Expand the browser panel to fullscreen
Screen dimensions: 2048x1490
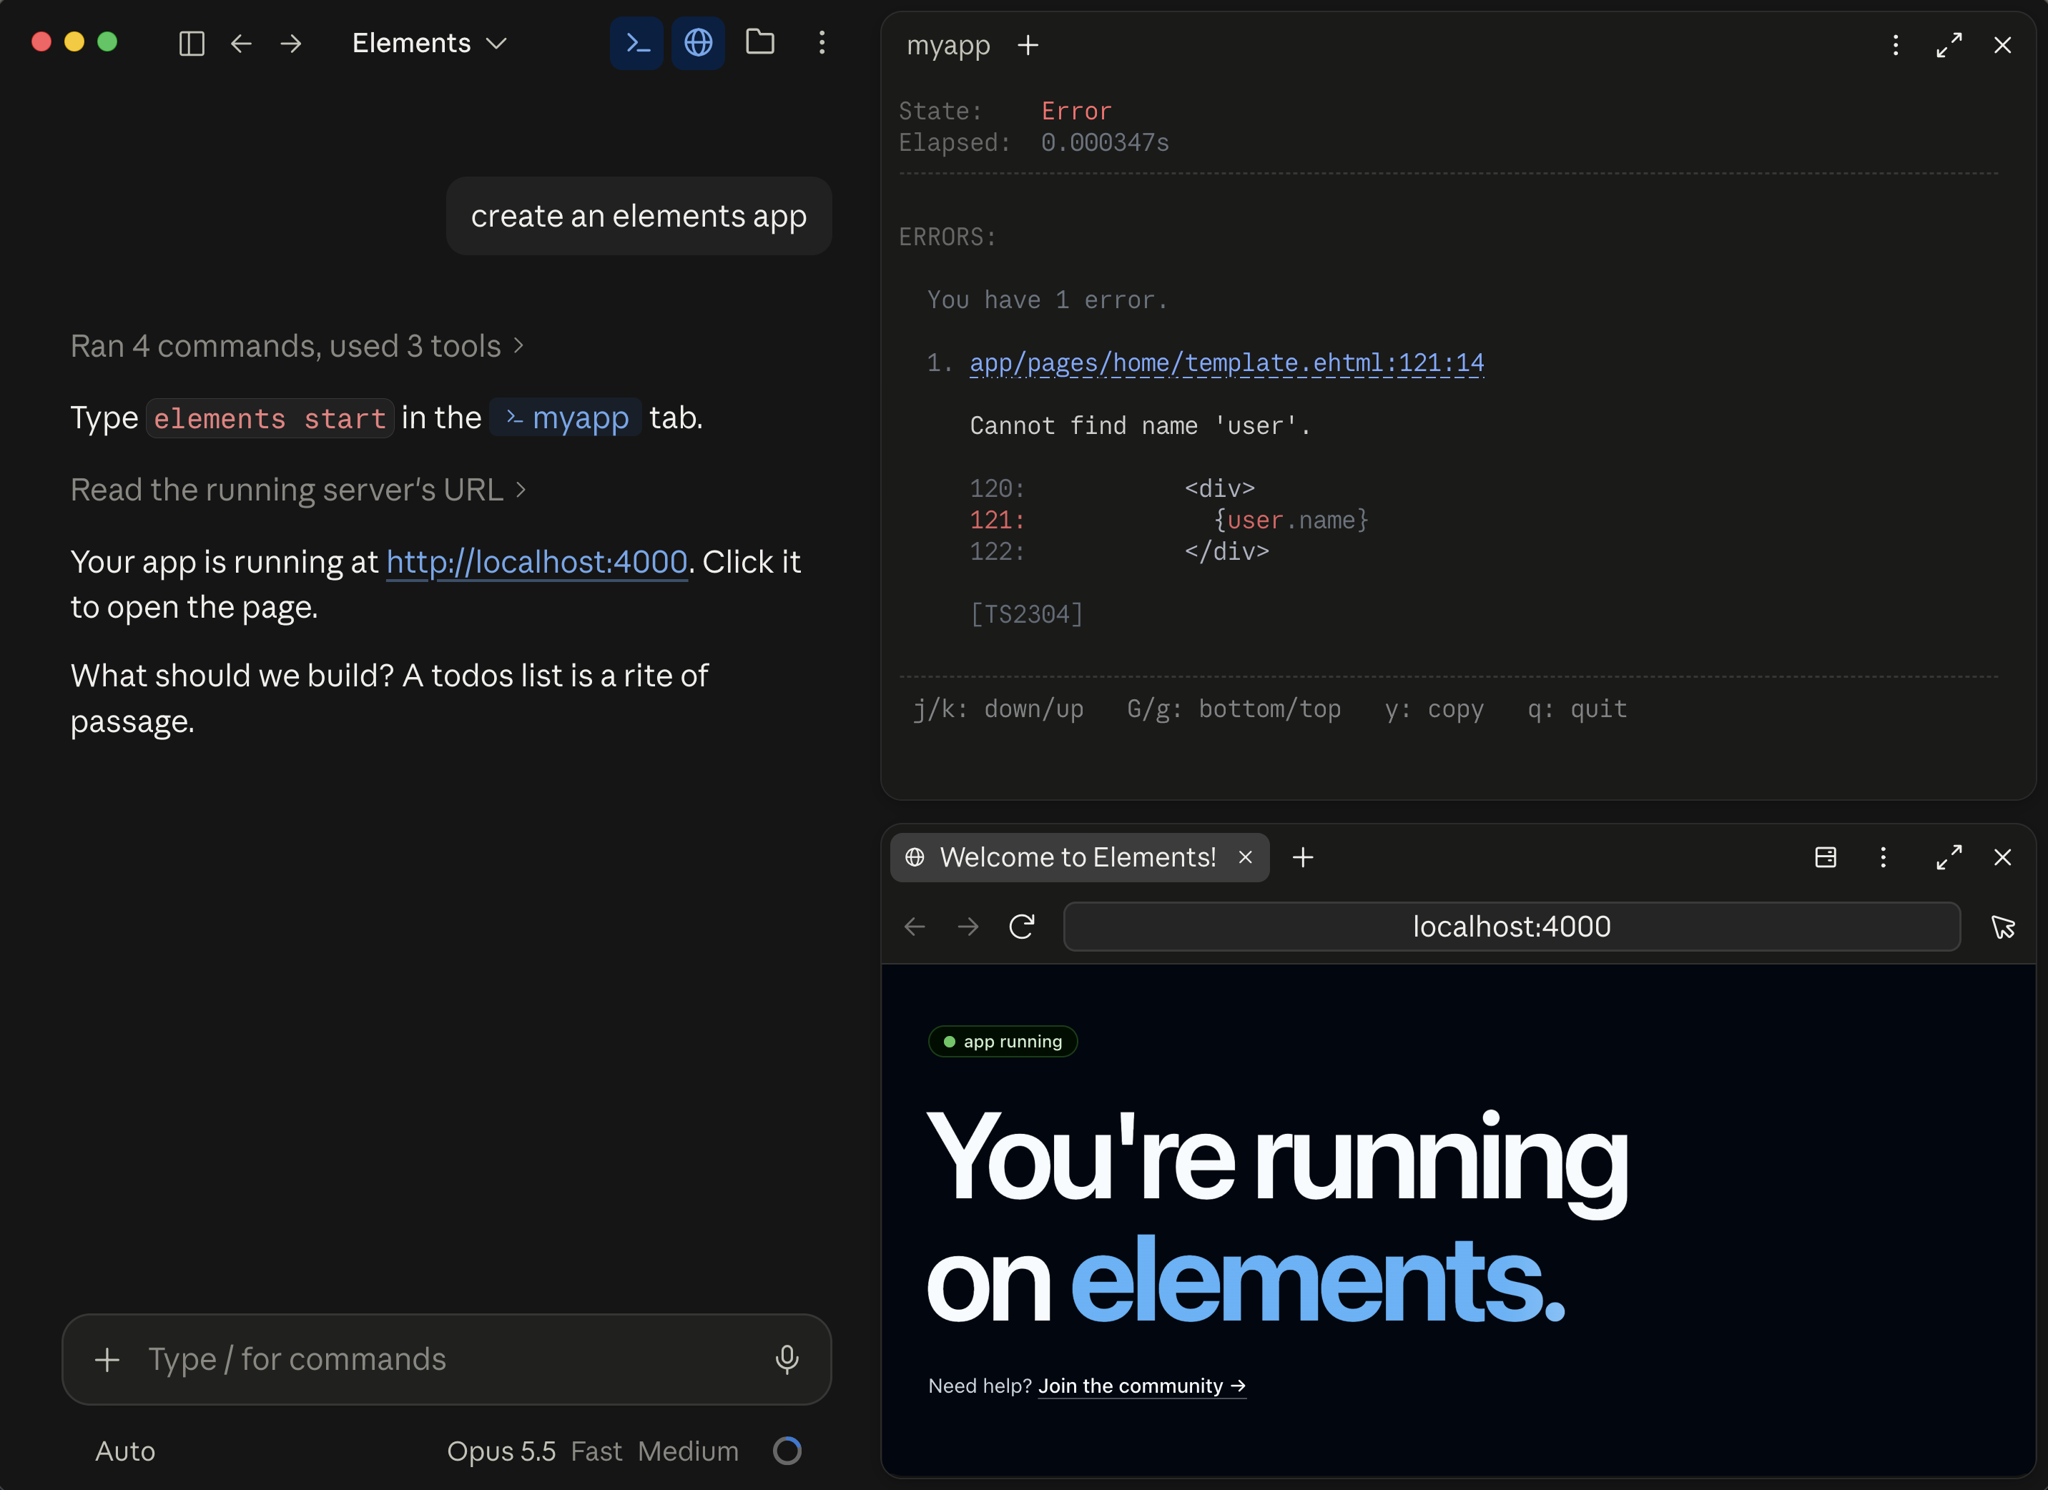(x=1949, y=857)
